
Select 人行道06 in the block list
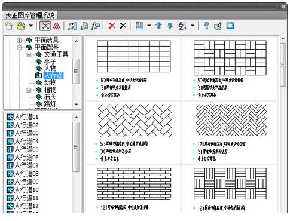[x=26, y=157]
